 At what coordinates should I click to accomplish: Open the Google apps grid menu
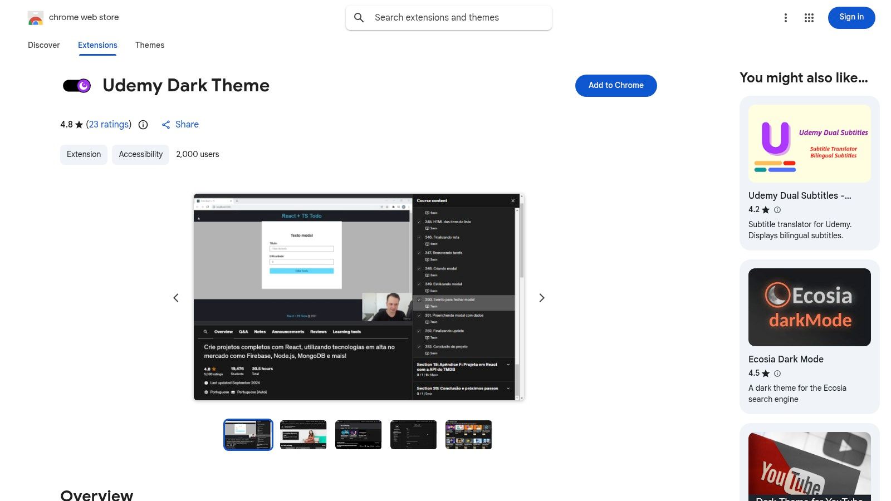pos(809,17)
